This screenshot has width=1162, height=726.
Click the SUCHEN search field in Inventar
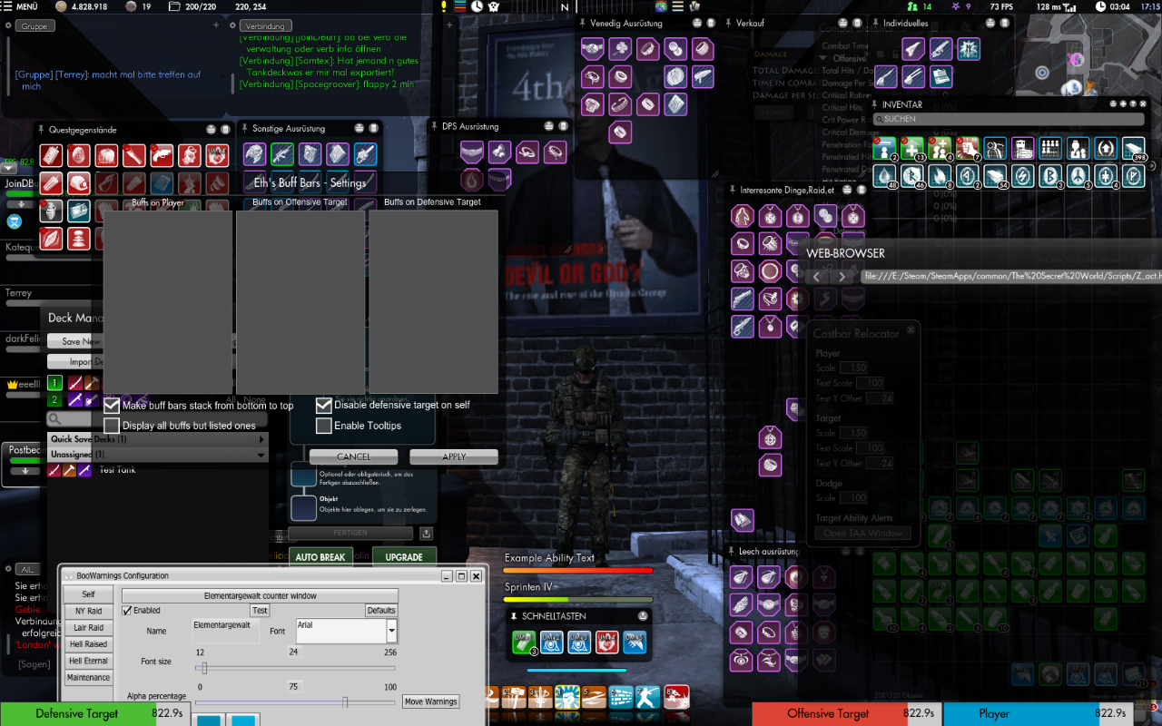[x=1008, y=119]
